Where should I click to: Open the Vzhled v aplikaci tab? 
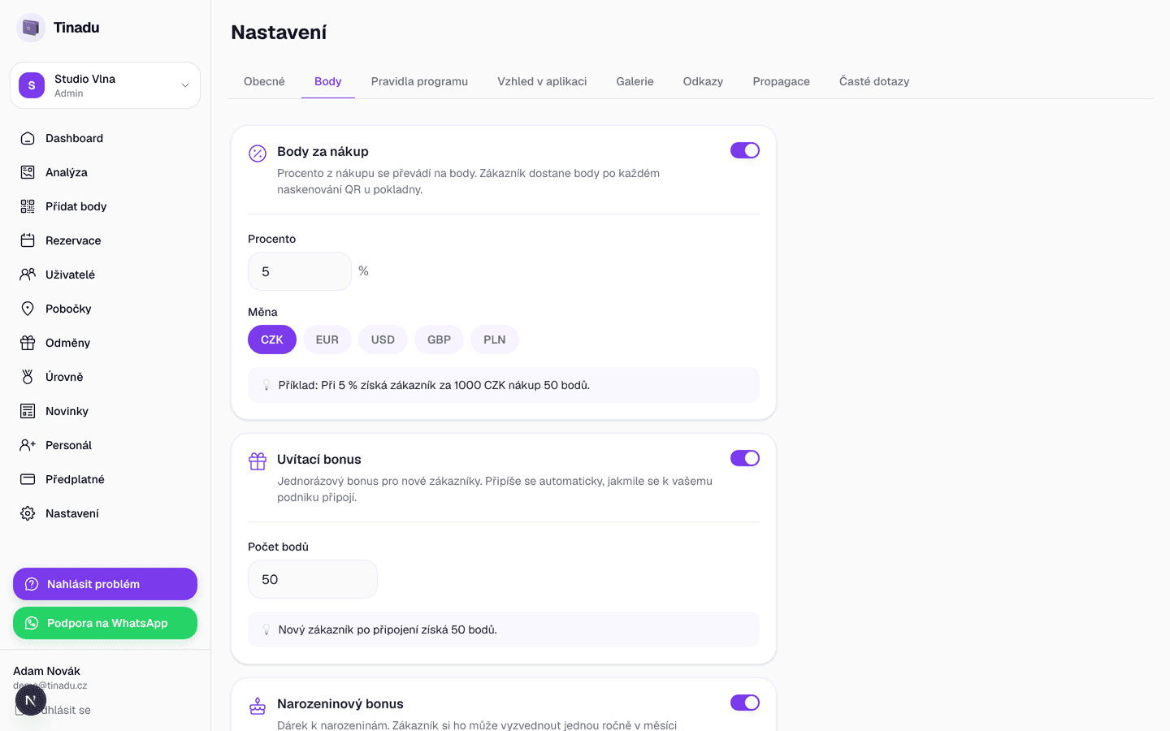(542, 81)
